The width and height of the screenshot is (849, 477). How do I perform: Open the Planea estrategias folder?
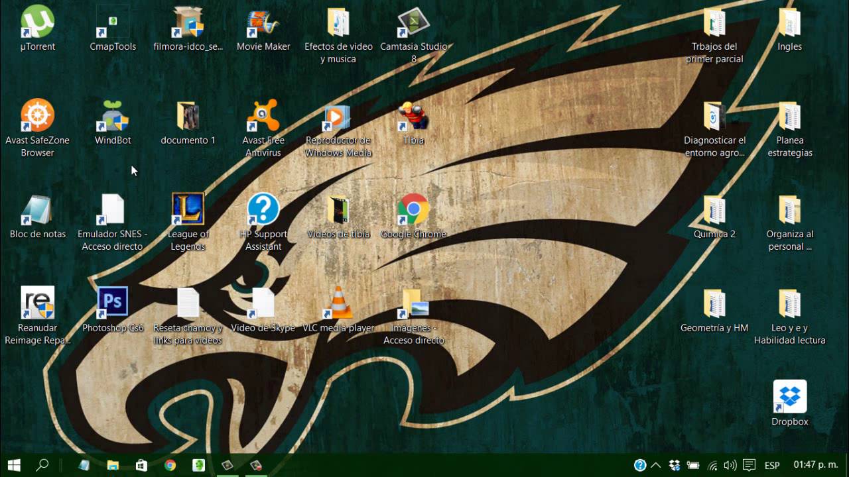[789, 129]
